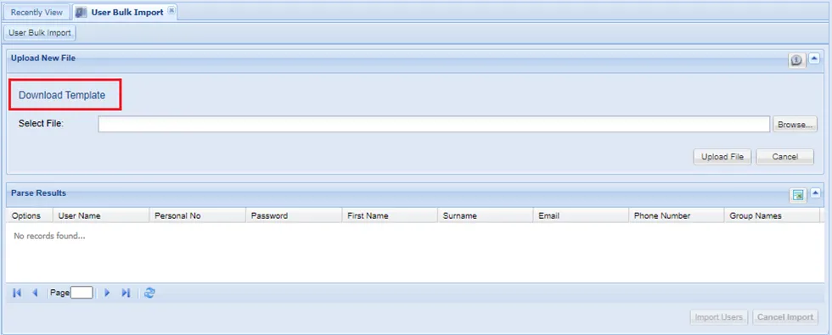Collapse the Upload New File panel
The width and height of the screenshot is (832, 335).
(814, 59)
